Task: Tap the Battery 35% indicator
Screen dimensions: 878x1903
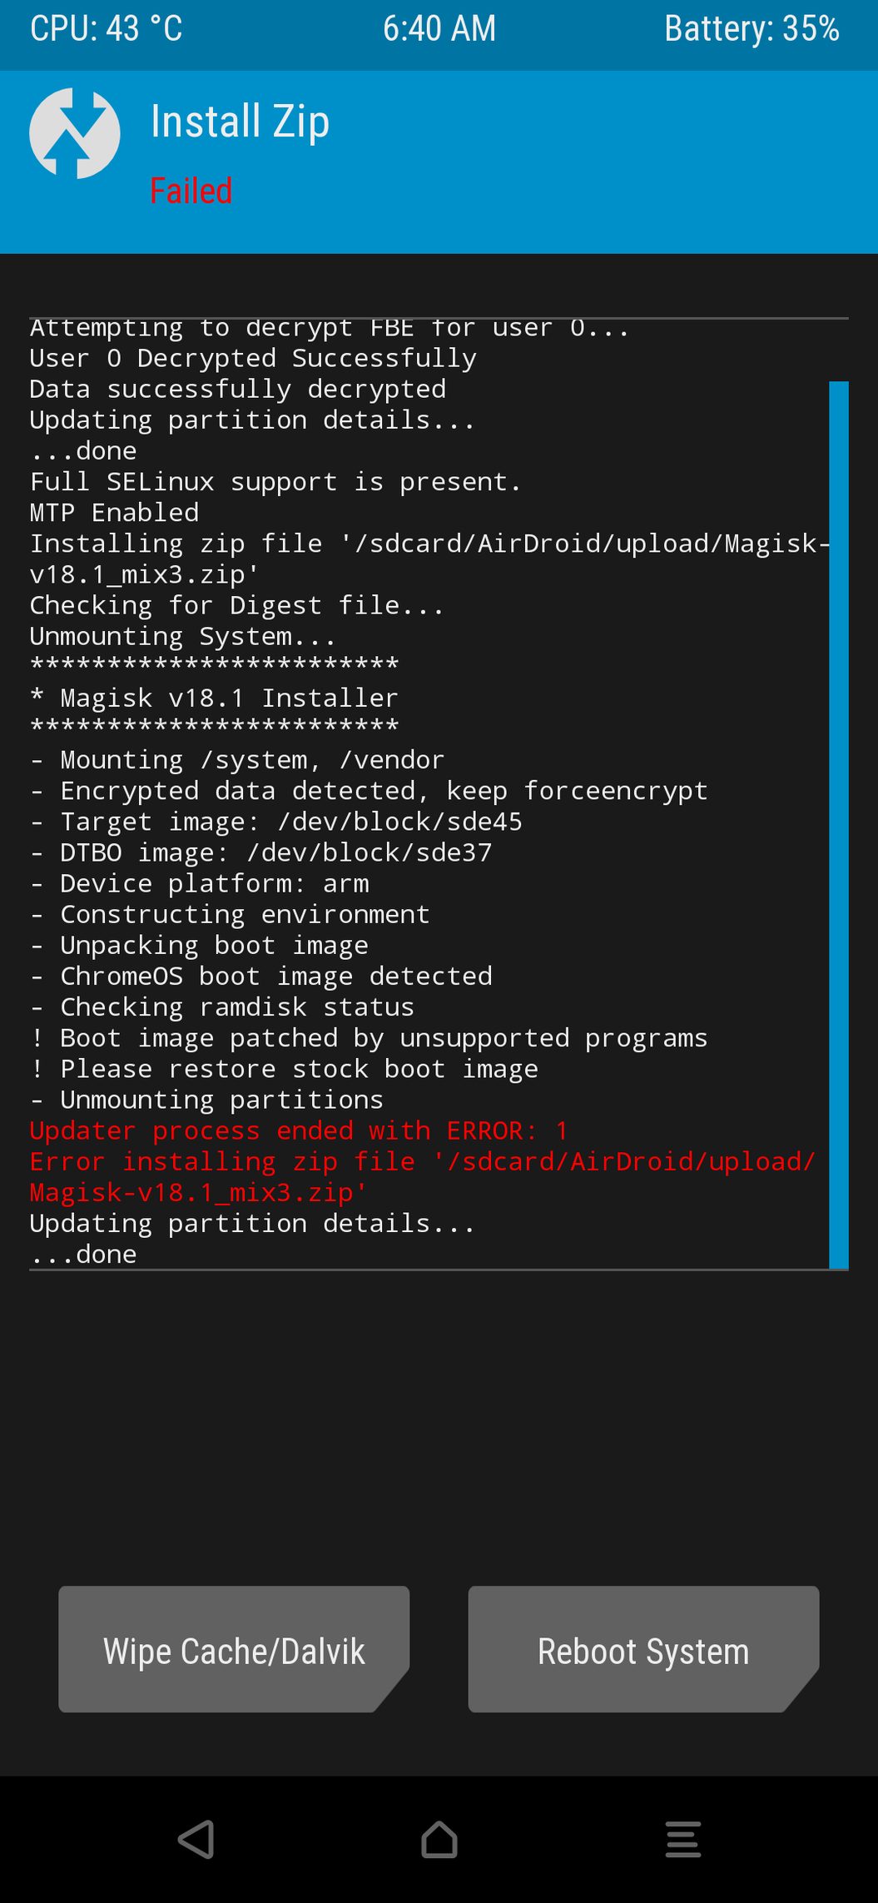Action: (752, 28)
